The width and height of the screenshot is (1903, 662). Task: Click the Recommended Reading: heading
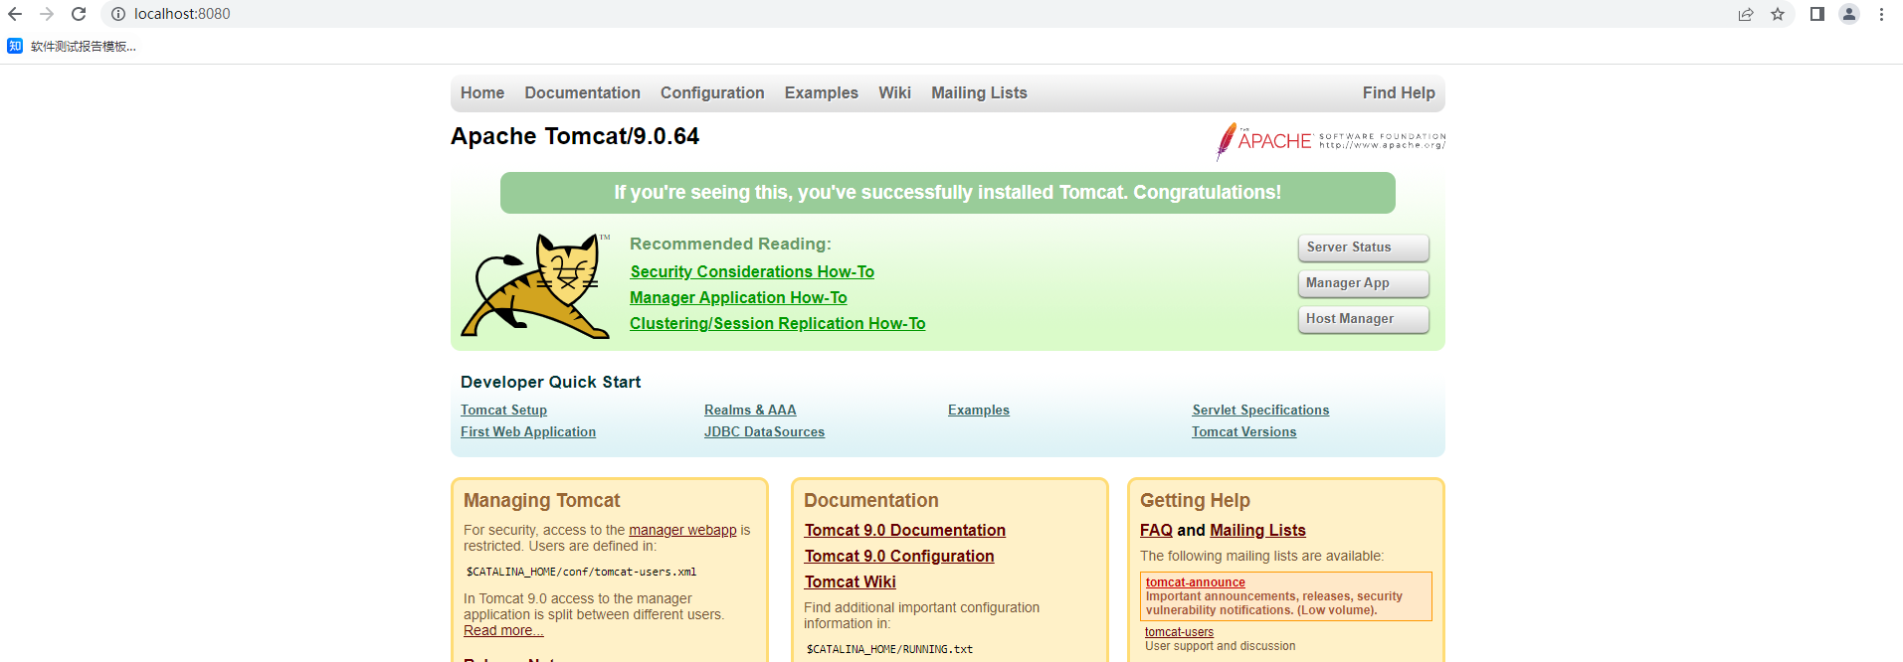(x=730, y=244)
